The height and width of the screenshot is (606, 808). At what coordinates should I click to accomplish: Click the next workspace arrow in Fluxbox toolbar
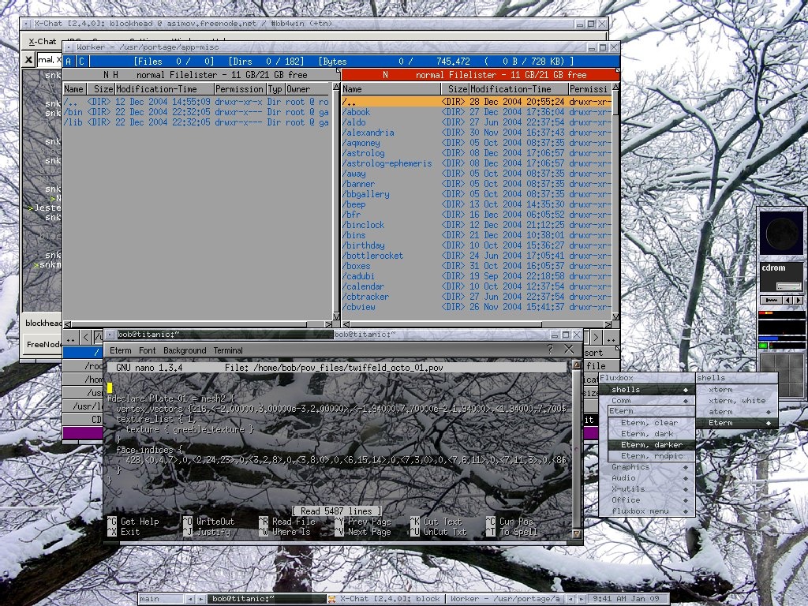(200, 599)
